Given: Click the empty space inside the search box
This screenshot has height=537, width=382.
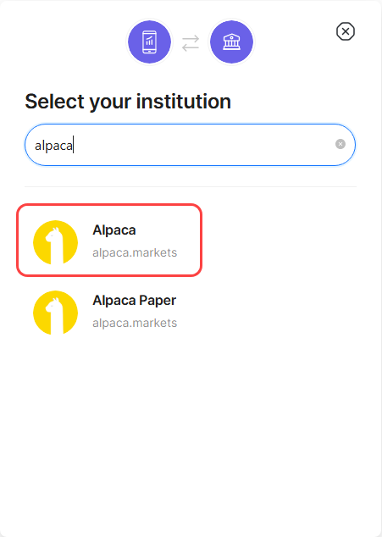Looking at the screenshot, I should click(x=206, y=145).
